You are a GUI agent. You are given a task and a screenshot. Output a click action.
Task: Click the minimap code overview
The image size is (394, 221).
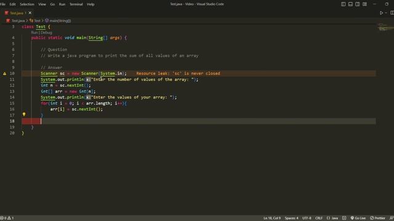coord(385,27)
